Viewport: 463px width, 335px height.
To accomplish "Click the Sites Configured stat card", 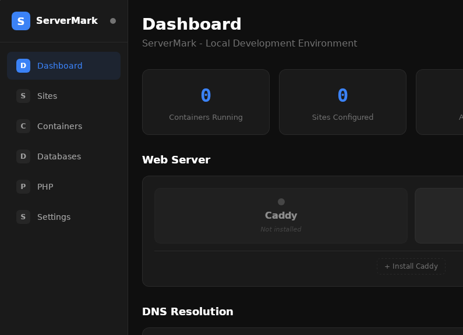I will pyautogui.click(x=342, y=102).
